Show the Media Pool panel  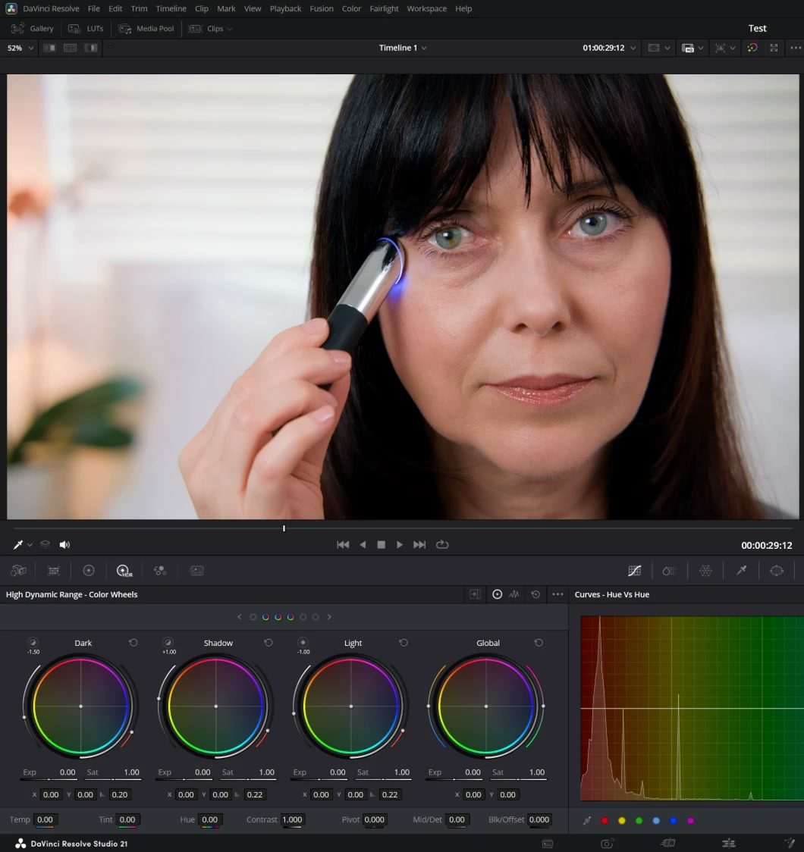click(146, 28)
